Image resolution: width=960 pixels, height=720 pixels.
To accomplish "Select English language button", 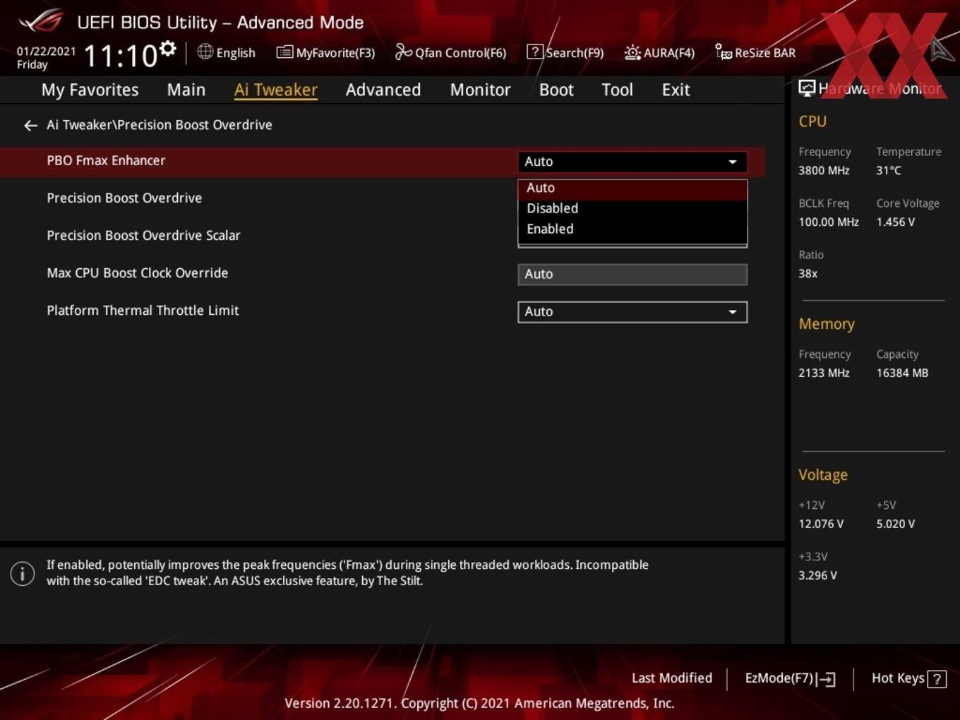I will [226, 53].
